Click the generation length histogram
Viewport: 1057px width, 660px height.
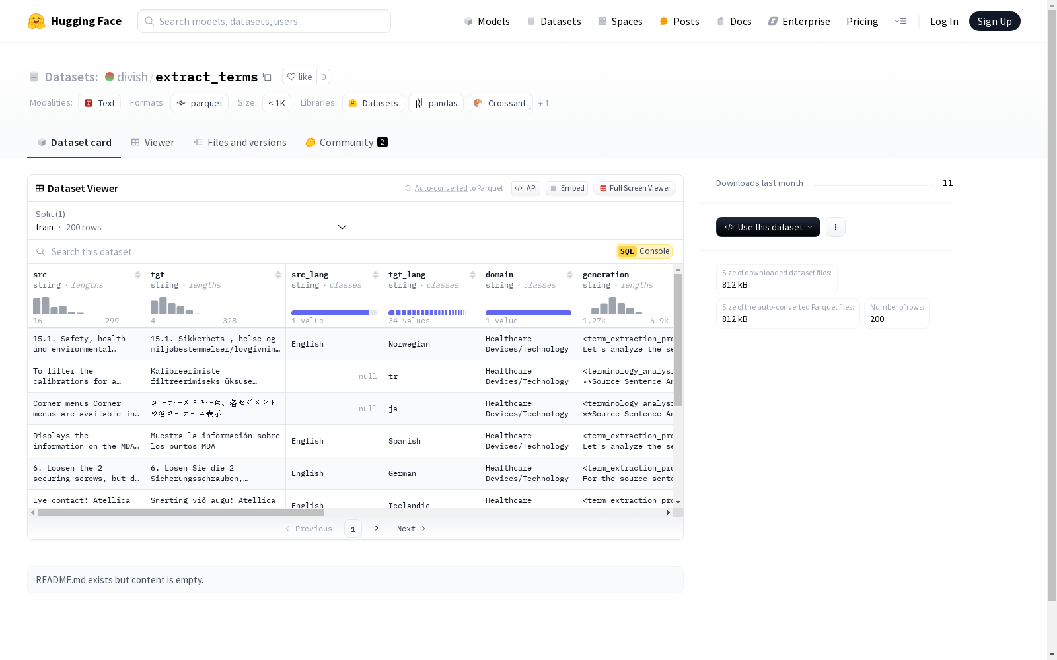point(626,305)
